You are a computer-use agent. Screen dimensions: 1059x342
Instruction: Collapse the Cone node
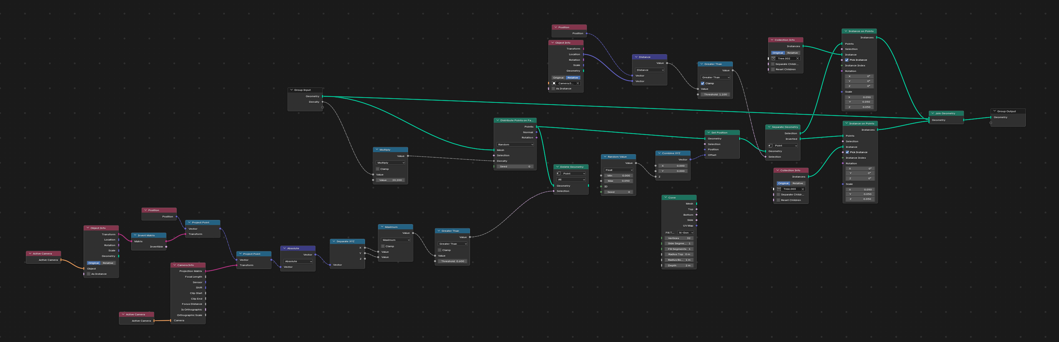coord(665,198)
